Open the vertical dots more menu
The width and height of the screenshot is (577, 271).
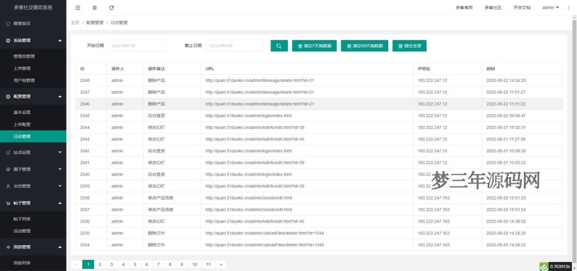coord(569,8)
